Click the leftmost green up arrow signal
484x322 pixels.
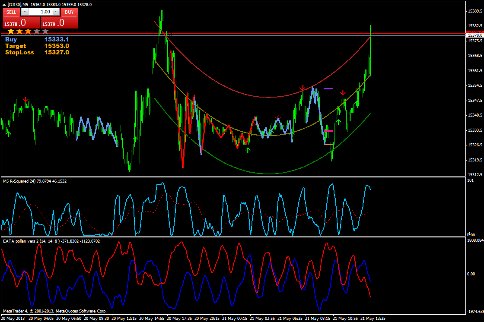click(x=8, y=133)
